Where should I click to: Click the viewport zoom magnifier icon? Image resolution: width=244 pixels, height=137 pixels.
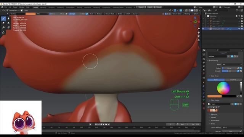point(199,29)
